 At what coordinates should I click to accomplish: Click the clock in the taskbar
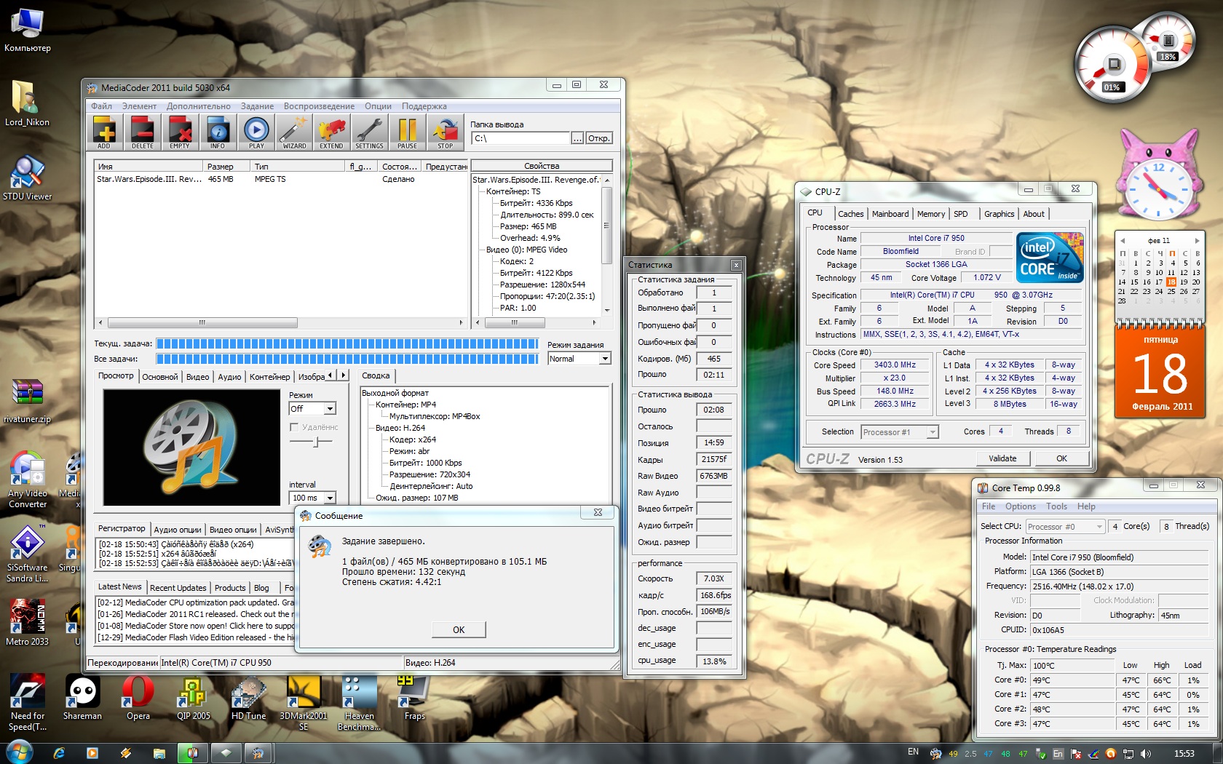click(1184, 753)
